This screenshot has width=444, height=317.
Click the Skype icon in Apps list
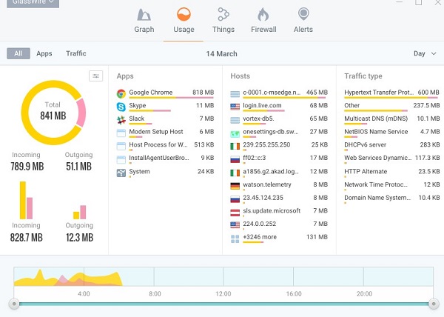121,107
